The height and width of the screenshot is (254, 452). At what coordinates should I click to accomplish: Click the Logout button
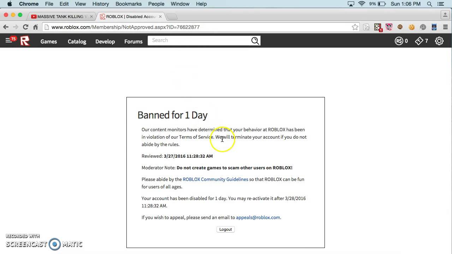point(226,229)
